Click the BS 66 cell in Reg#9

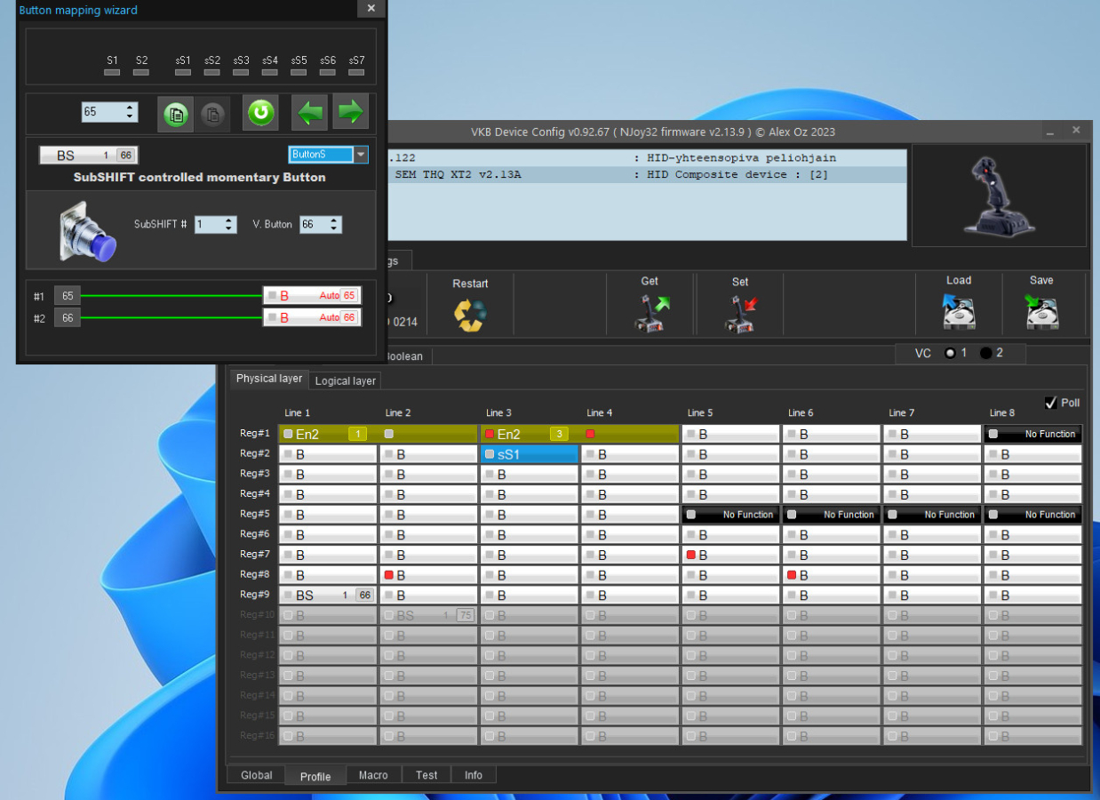[x=328, y=596]
